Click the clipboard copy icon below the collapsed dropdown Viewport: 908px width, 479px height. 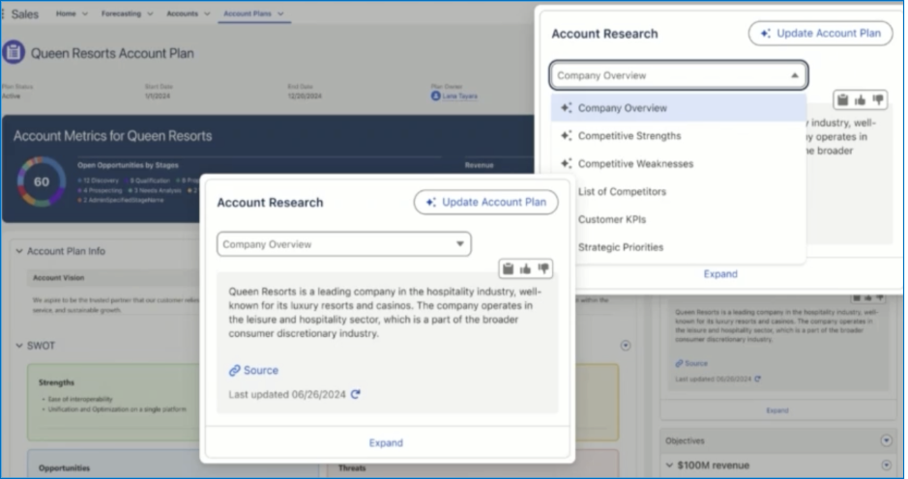coord(508,268)
